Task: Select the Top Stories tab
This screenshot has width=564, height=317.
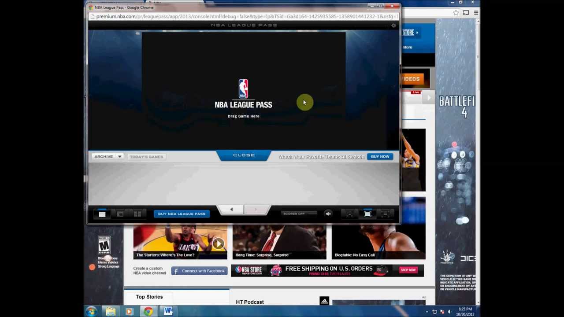Action: 149,297
